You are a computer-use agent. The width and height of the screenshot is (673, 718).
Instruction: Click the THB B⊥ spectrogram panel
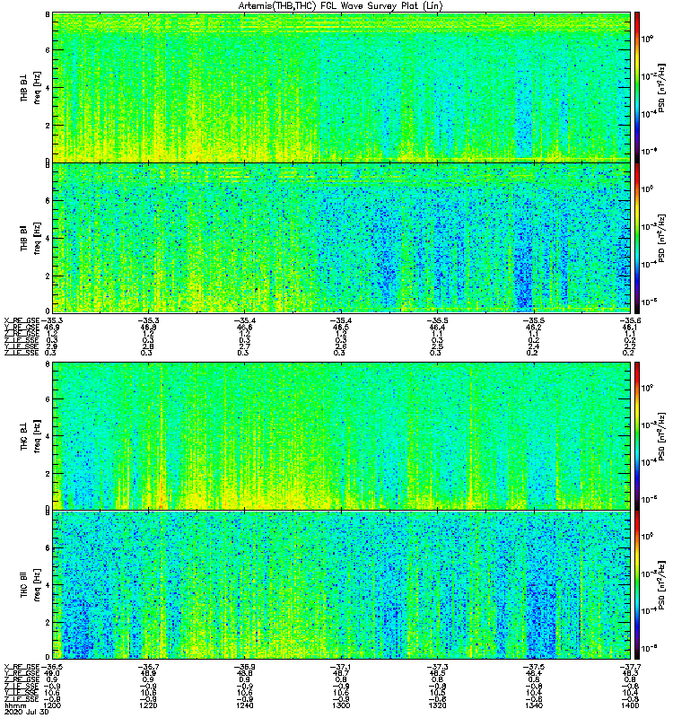(342, 87)
